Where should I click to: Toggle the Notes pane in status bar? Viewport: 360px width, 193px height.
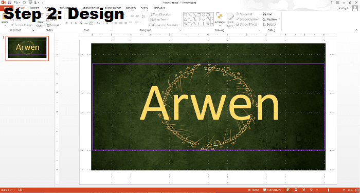point(254,190)
